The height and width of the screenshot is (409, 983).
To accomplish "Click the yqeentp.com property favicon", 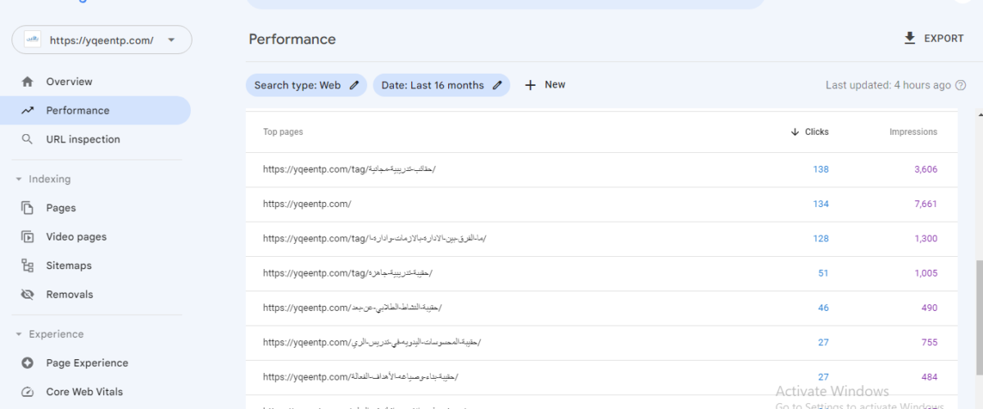I will [x=33, y=39].
